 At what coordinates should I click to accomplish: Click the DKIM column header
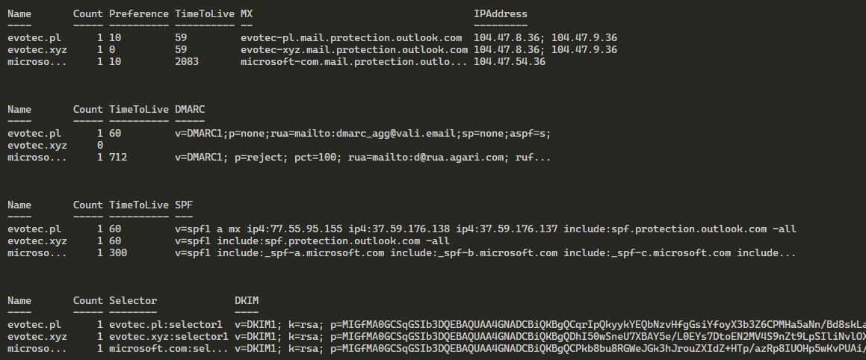[x=247, y=300]
